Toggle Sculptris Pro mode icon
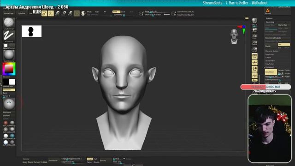Screen dimensions: 295x166 click(x=83, y=13)
